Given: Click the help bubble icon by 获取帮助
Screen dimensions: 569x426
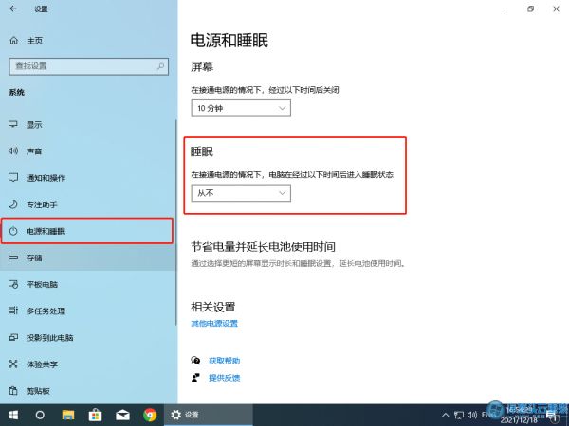Looking at the screenshot, I should pyautogui.click(x=195, y=360).
